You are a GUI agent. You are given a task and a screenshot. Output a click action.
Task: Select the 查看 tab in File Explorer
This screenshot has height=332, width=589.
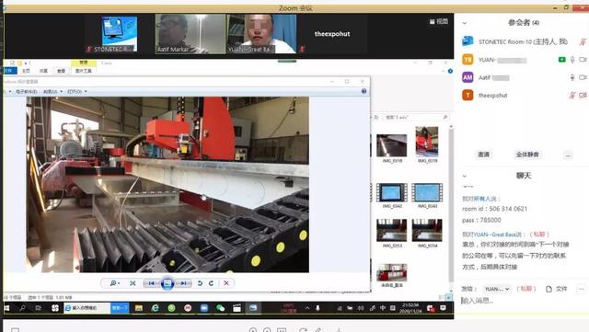tap(62, 71)
